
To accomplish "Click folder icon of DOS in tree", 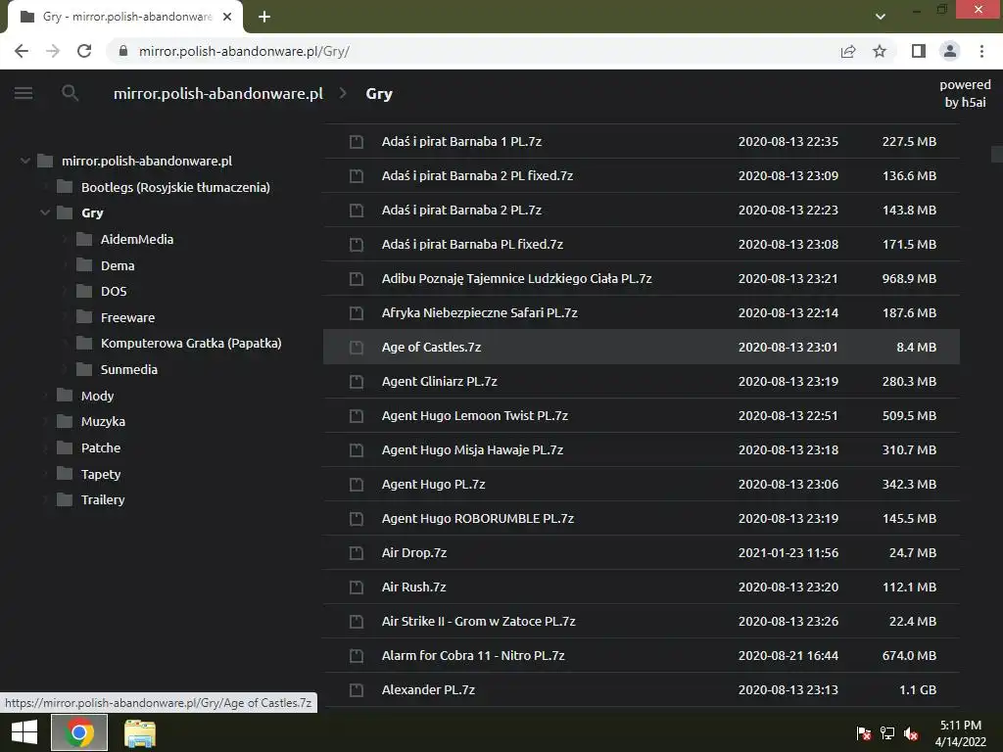I will click(x=84, y=291).
